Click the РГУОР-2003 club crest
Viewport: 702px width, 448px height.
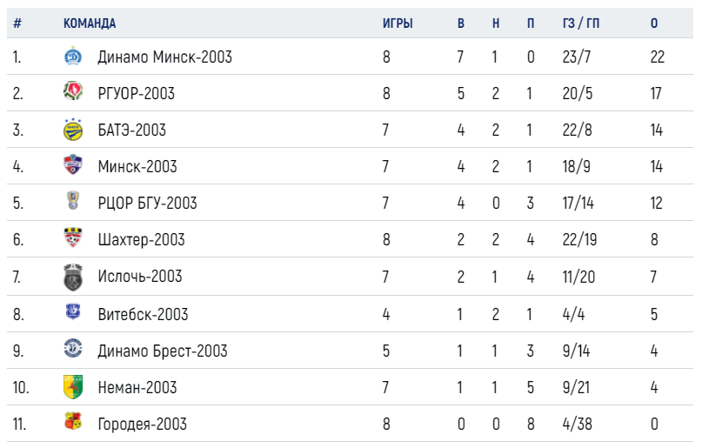(x=72, y=90)
